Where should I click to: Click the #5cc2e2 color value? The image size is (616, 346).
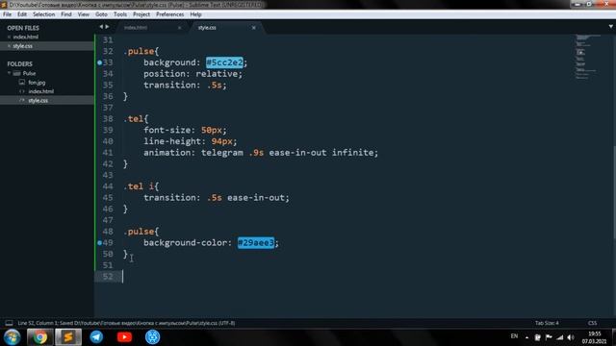[224, 62]
